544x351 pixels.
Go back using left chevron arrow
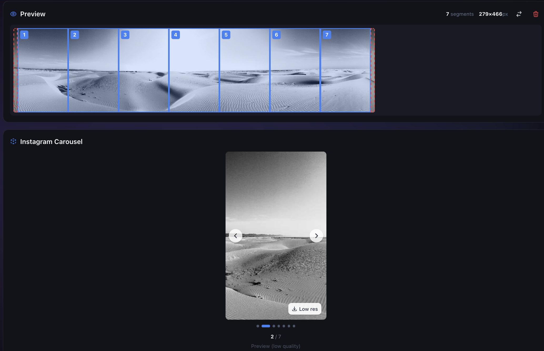(x=235, y=236)
